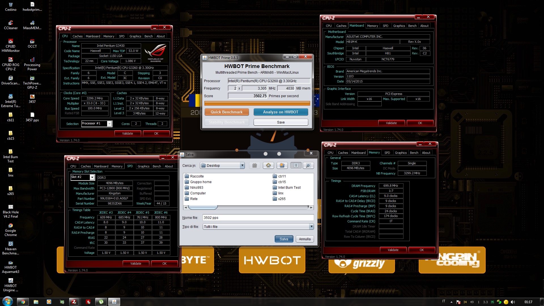Open MaxxMEM desktop icon
544x306 pixels.
pos(32,25)
